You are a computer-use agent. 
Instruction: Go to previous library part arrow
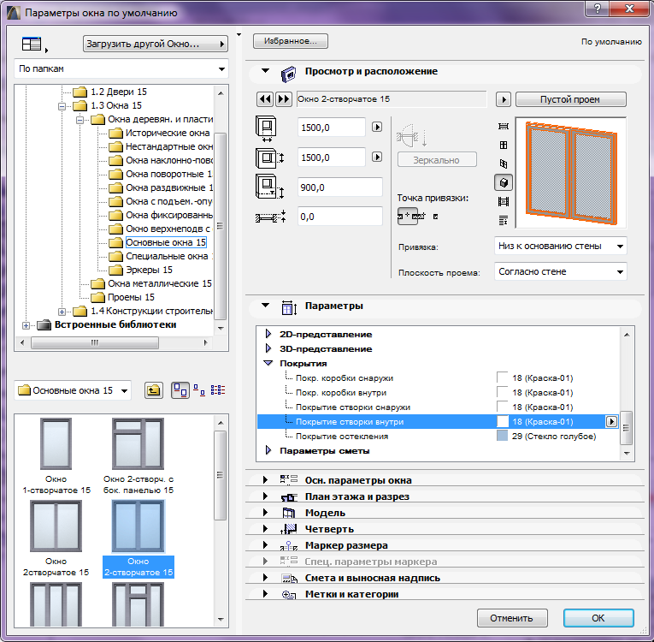pyautogui.click(x=264, y=99)
